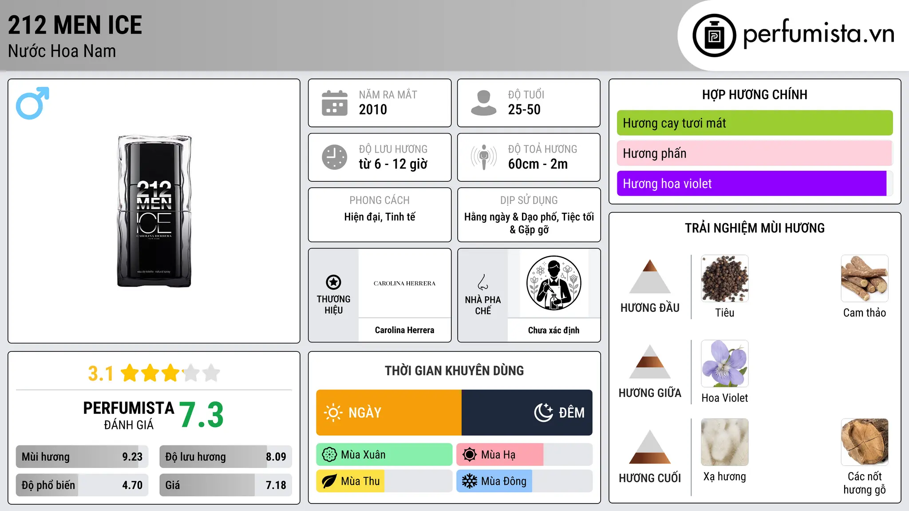Click the sillage icon beside ĐỘ TOẢ HƯƠNG
909x511 pixels.
coord(484,157)
